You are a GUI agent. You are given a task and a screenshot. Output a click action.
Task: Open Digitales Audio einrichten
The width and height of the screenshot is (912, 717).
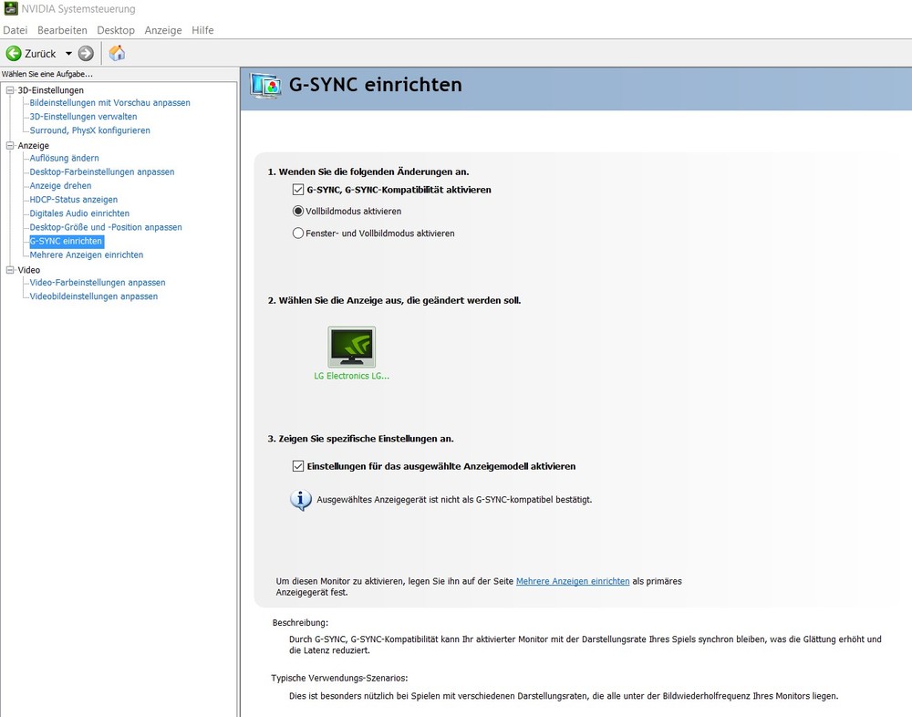point(79,213)
